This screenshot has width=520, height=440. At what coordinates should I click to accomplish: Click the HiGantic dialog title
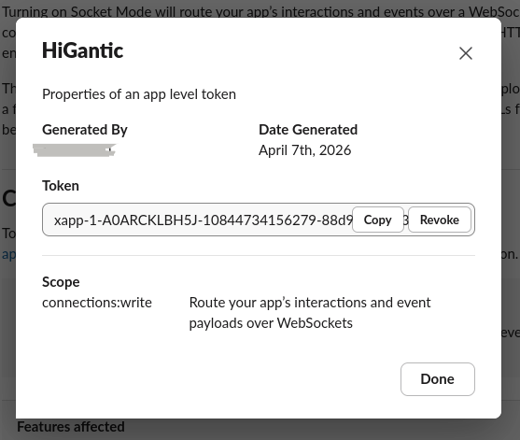point(82,50)
